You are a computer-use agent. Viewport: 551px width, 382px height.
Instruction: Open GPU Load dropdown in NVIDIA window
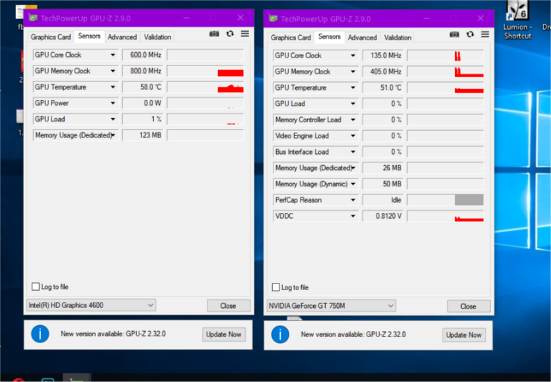pos(353,104)
